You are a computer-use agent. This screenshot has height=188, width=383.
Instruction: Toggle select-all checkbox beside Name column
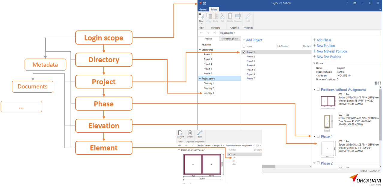tap(244, 46)
